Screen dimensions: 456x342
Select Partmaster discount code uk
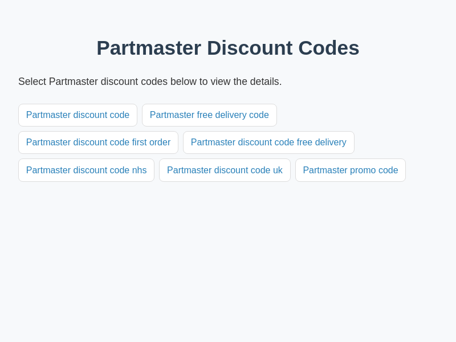coord(225,170)
